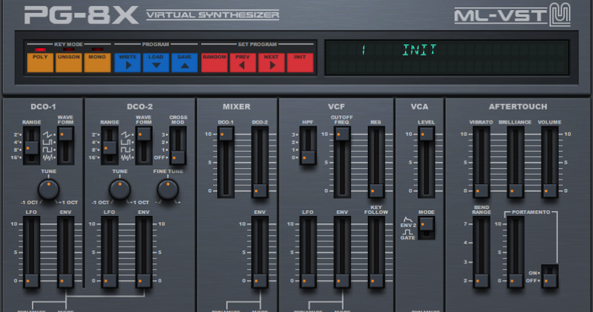Switch key mode to UNISON
593x312 pixels.
[x=68, y=62]
